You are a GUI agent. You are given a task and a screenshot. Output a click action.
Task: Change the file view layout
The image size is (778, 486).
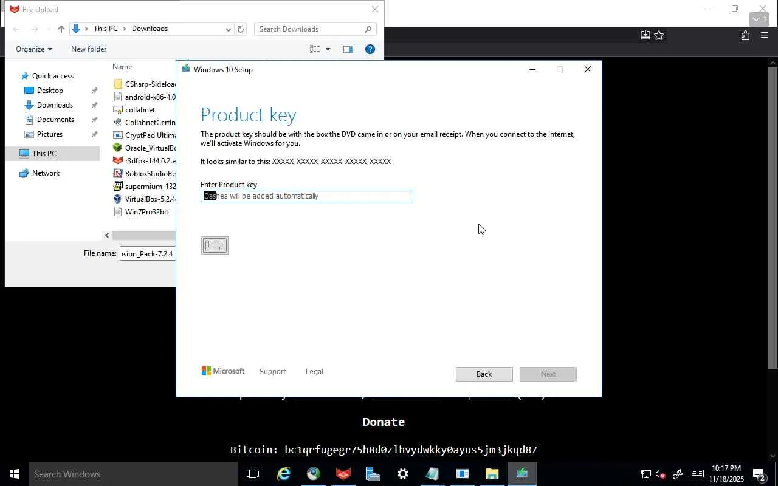point(315,49)
